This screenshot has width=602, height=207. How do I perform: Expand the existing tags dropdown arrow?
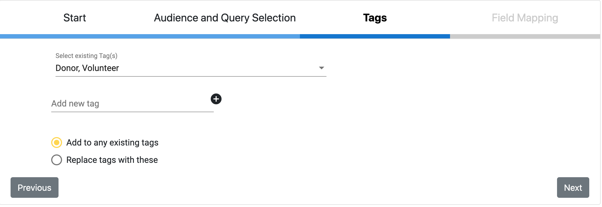(321, 68)
